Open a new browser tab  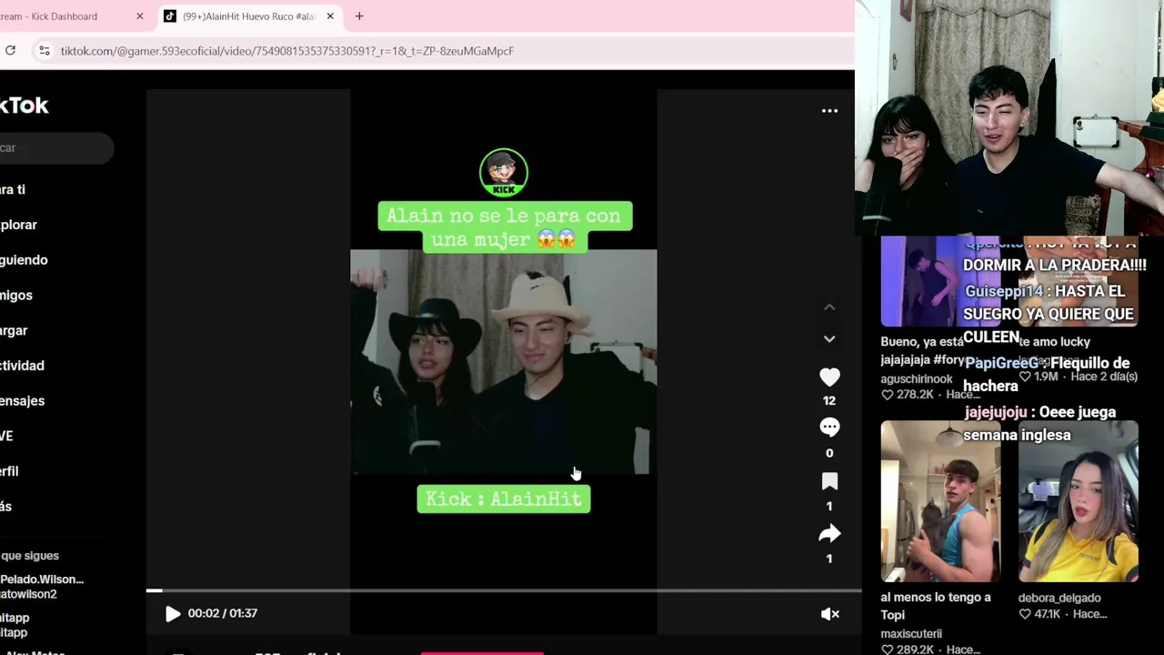(359, 16)
